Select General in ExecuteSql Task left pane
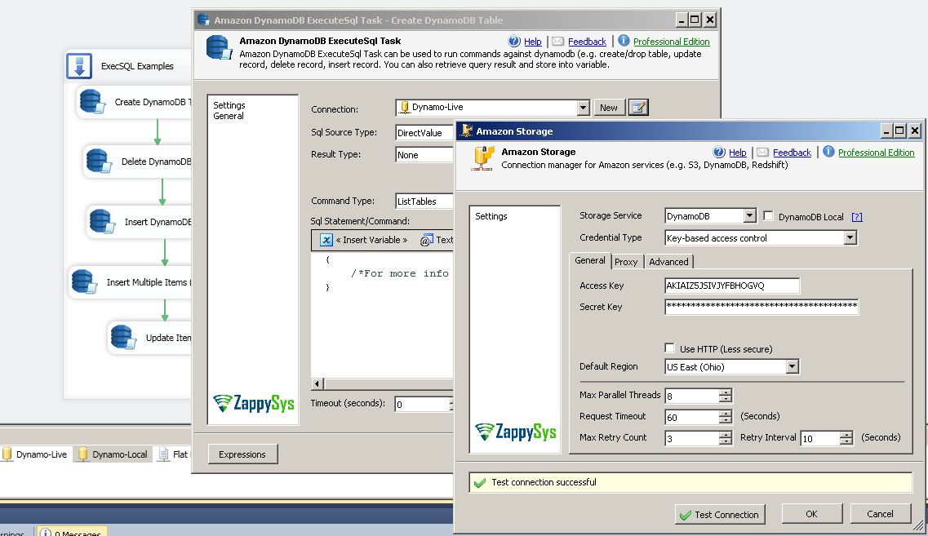 point(229,115)
